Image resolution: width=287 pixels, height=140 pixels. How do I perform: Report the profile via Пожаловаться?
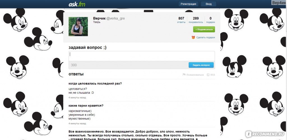pyautogui.click(x=195, y=75)
